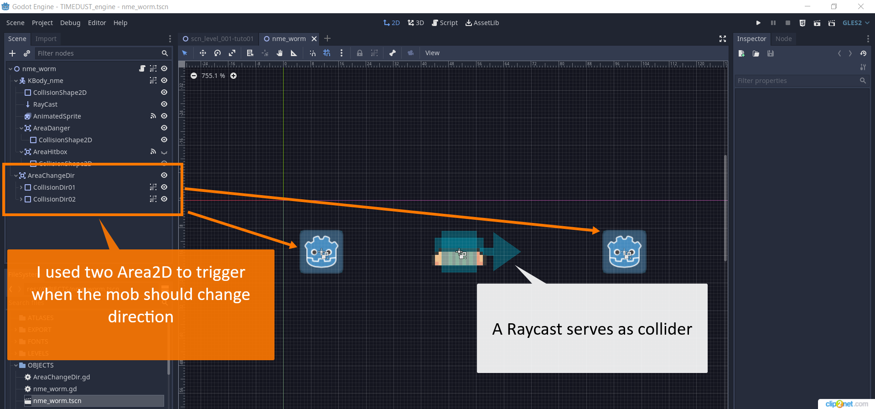Click the change pivot tool icon
This screenshot has height=409, width=875.
point(265,53)
